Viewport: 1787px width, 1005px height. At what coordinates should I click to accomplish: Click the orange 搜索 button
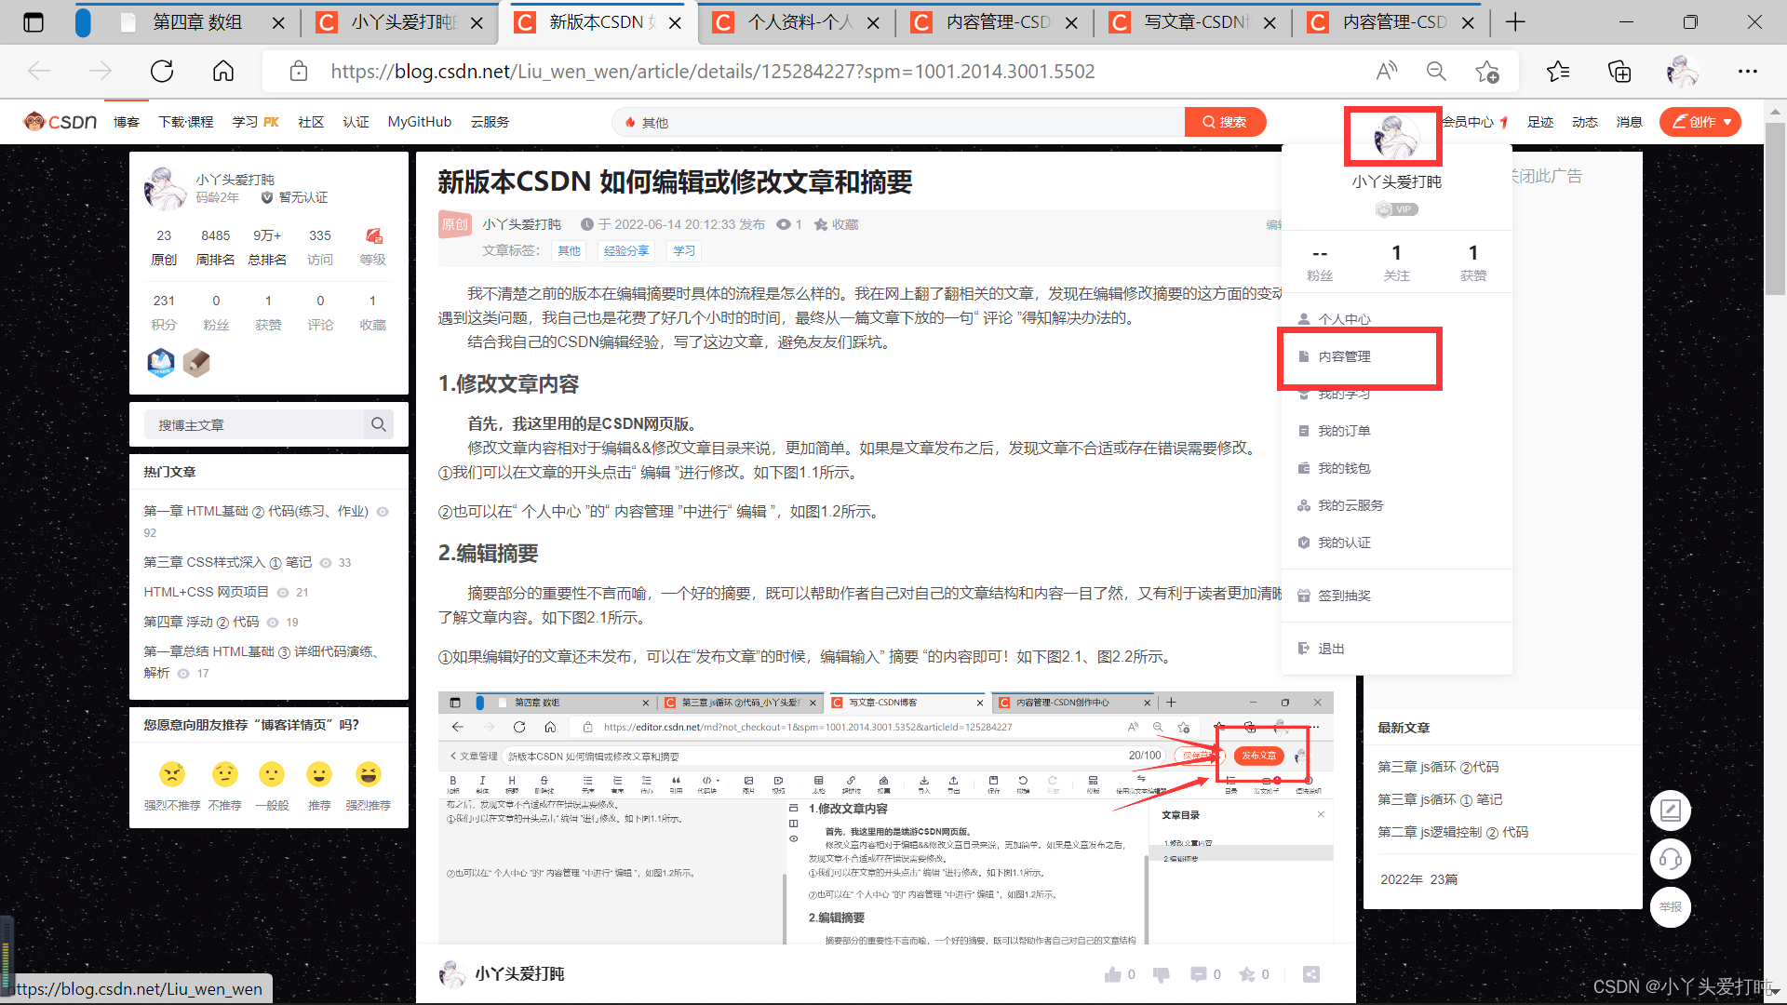(1225, 122)
